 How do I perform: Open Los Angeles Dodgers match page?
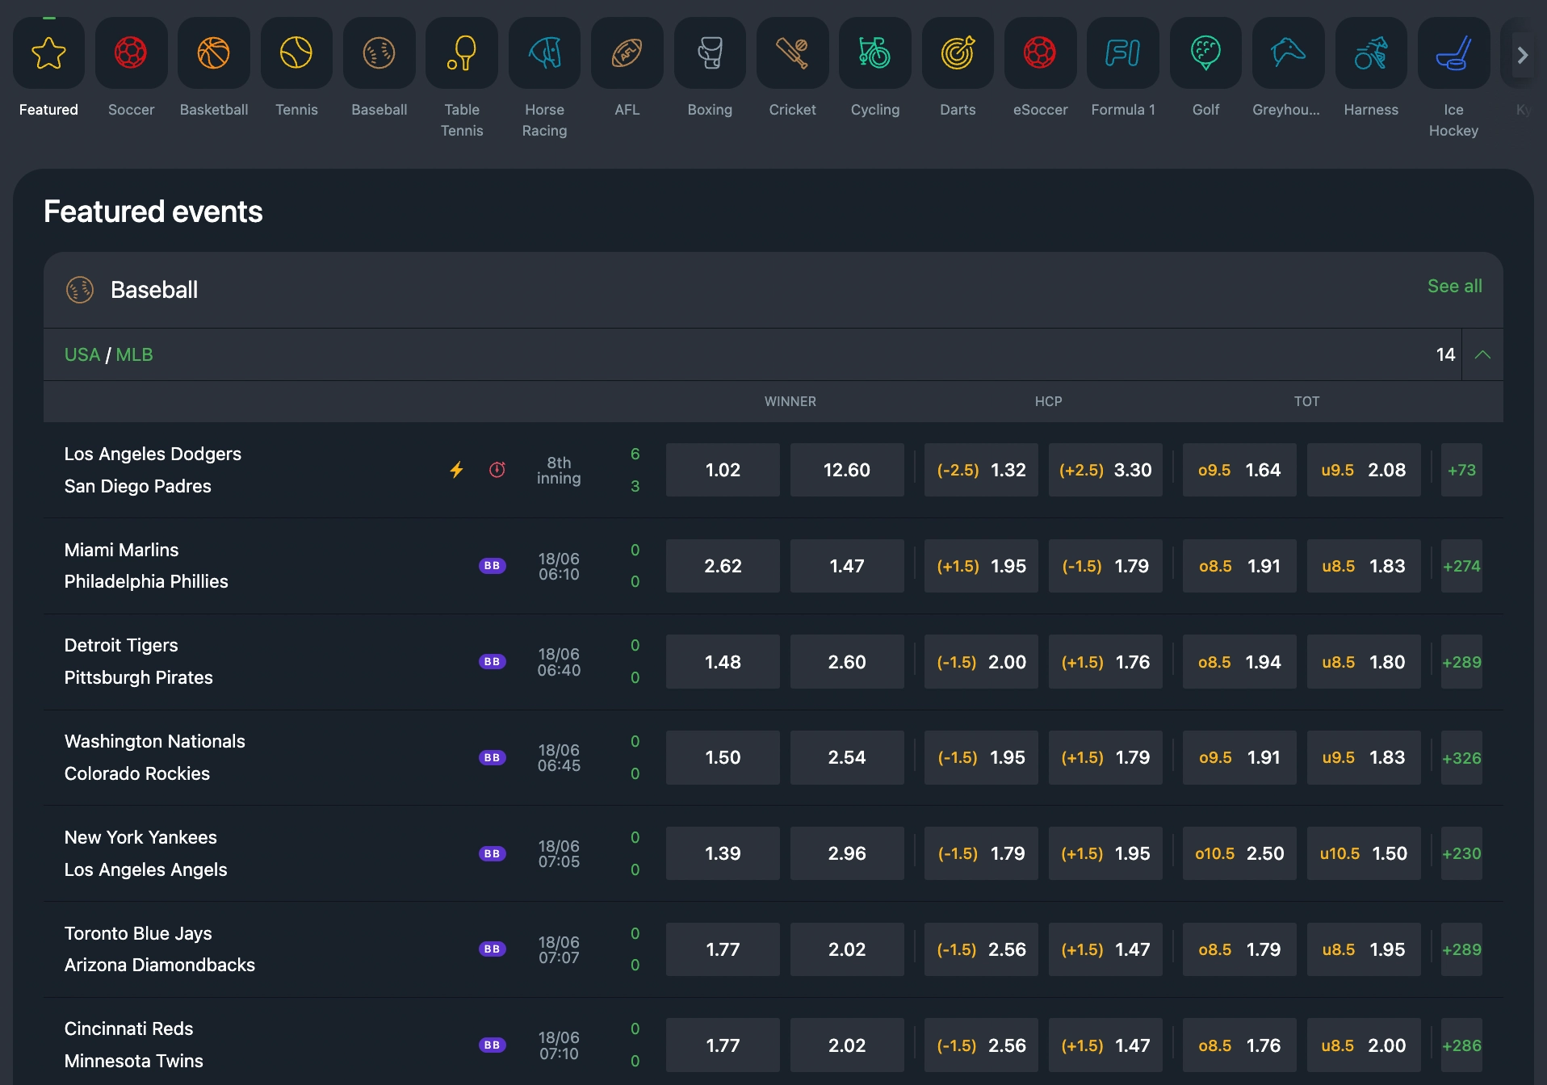click(x=153, y=454)
